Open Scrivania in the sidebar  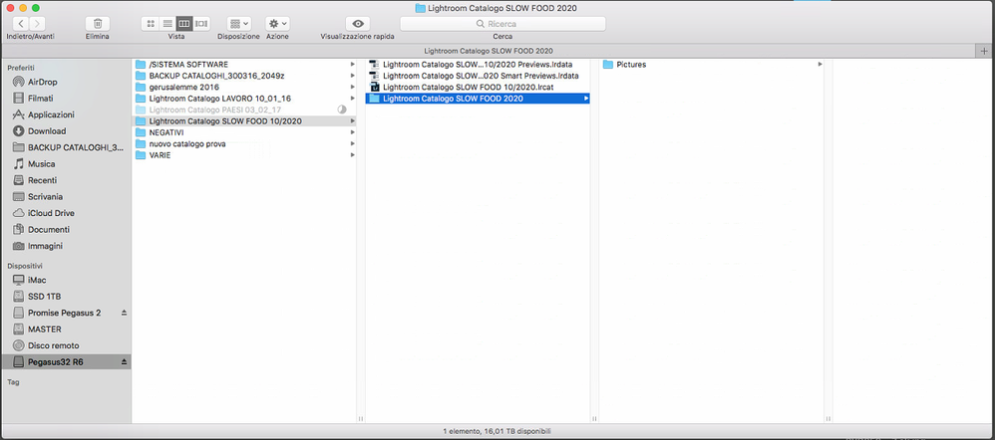click(66, 196)
